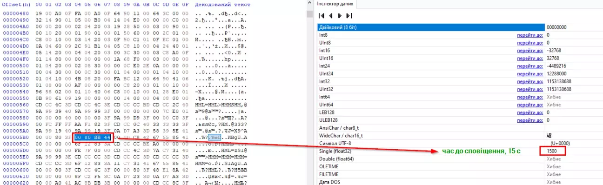This screenshot has width=603, height=185.
Task: Click 'перейти до' link for UInt16
Action: [x=529, y=58]
